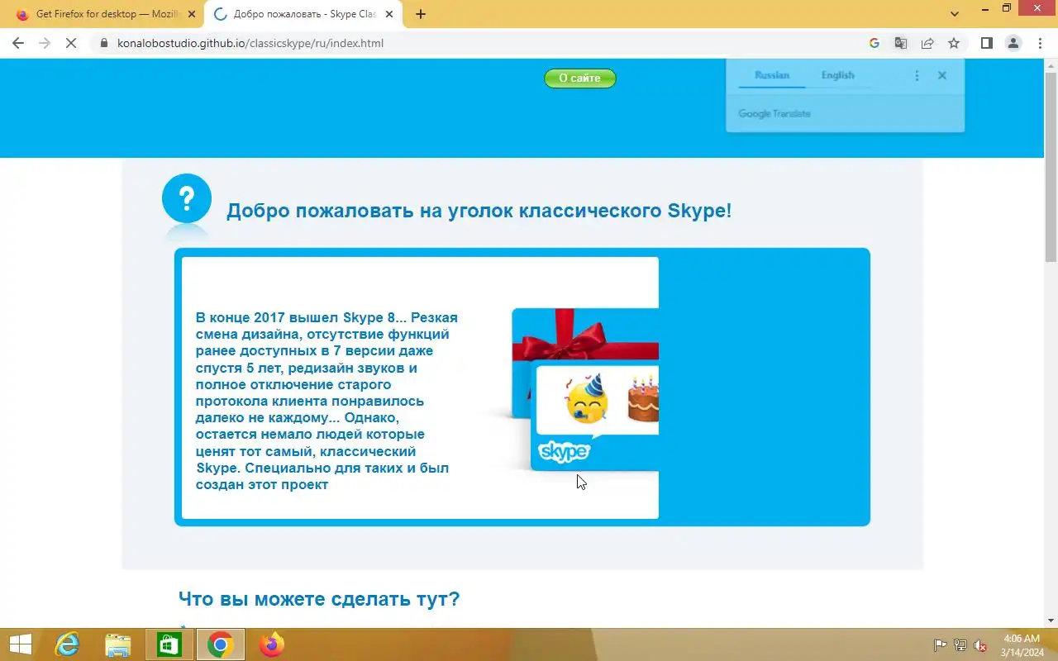The height and width of the screenshot is (661, 1058).
Task: Click the green О сайте button
Action: pos(580,78)
